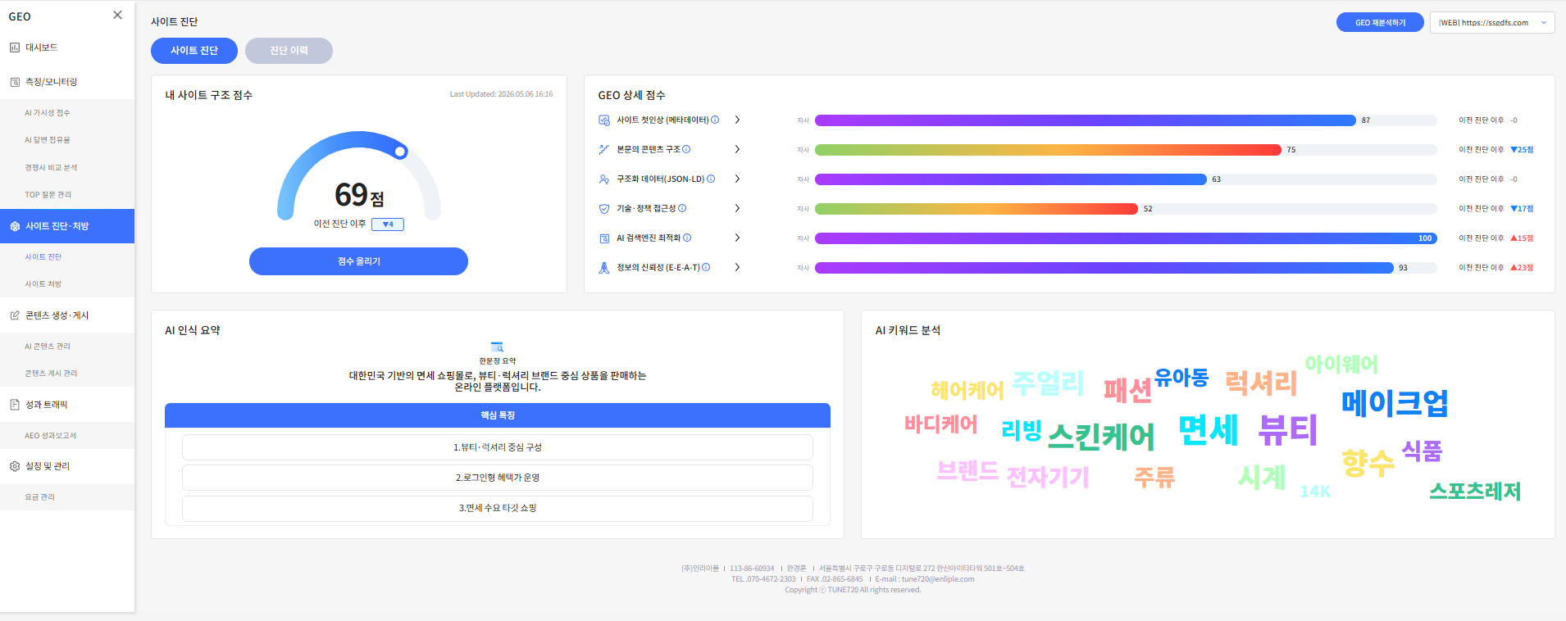Select the 사이트 진단·처방 sidebar menu
Screen dimensions: 1566x621
67,226
